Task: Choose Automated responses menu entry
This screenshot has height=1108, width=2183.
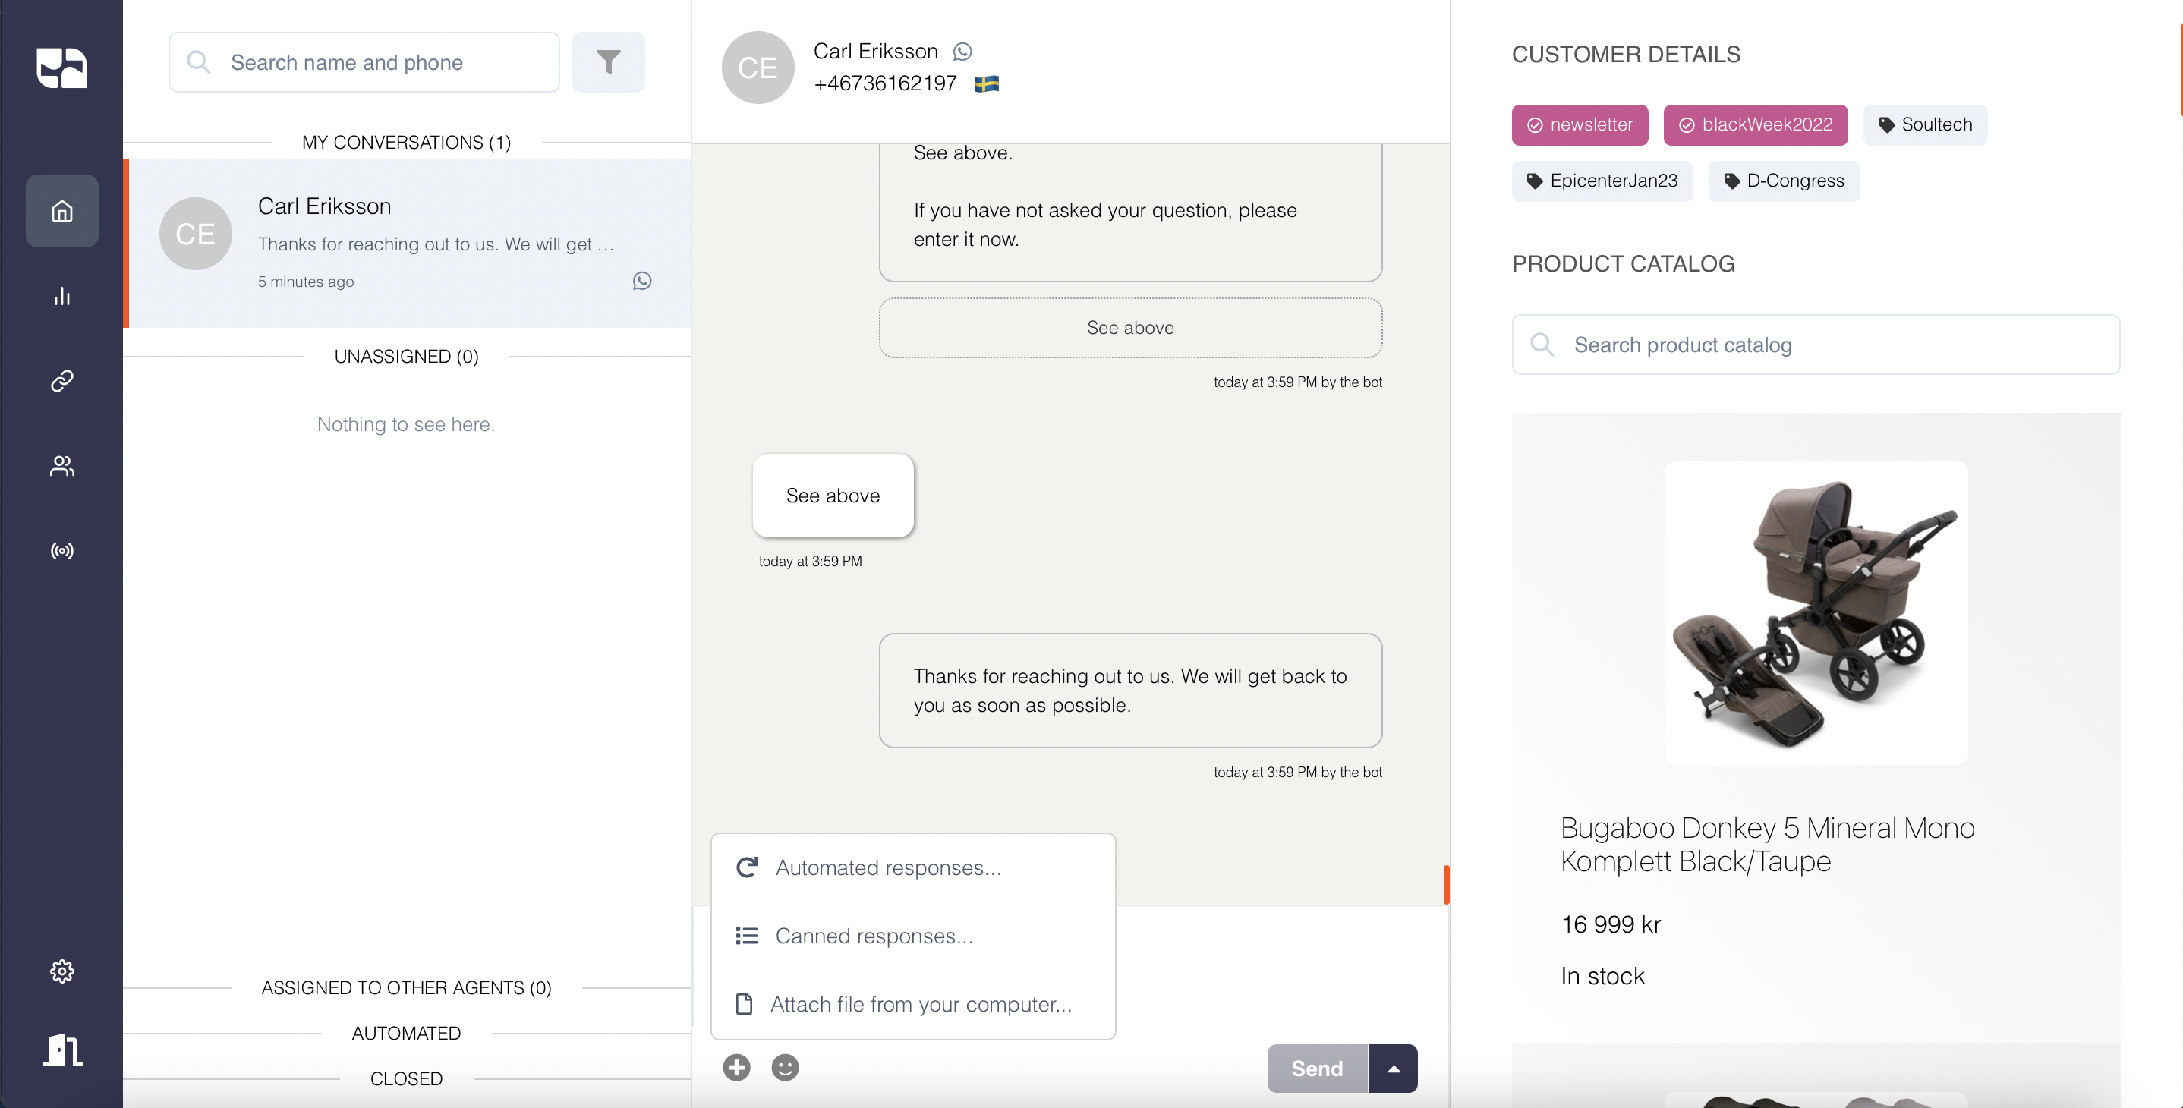Action: pyautogui.click(x=887, y=867)
